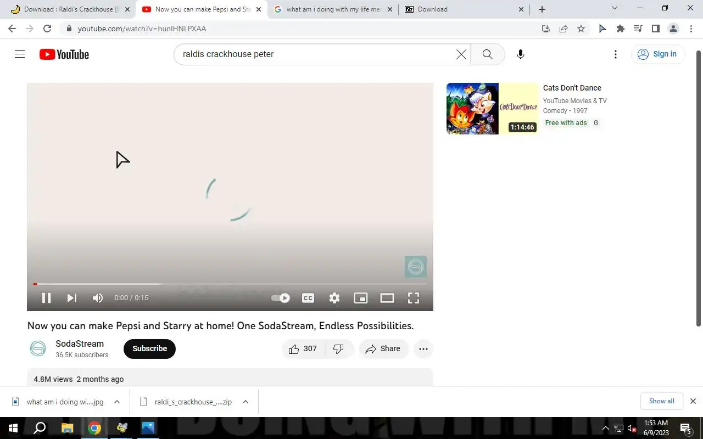Viewport: 703px width, 439px height.
Task: Switch to Raldi's Crackhouse download tab
Action: (x=69, y=9)
